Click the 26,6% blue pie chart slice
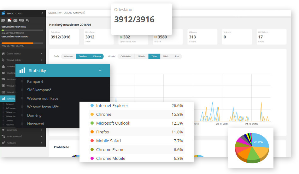299x174 pixels. [260, 141]
